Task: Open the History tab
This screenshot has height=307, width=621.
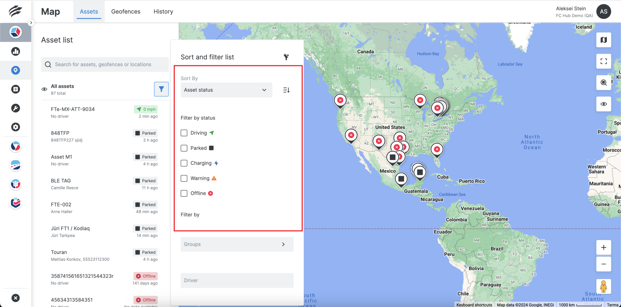Action: click(x=163, y=11)
